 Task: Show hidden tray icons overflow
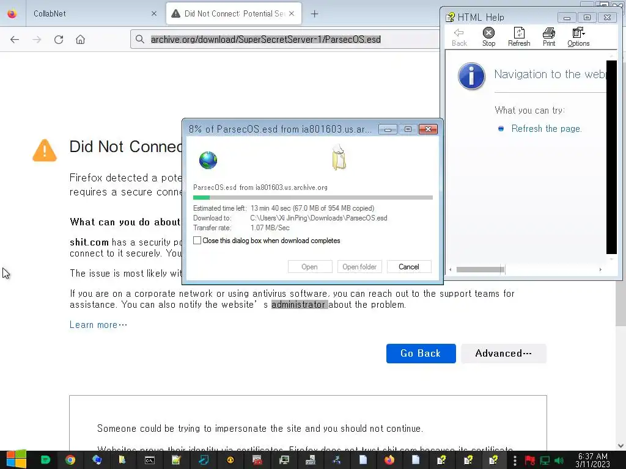point(515,460)
